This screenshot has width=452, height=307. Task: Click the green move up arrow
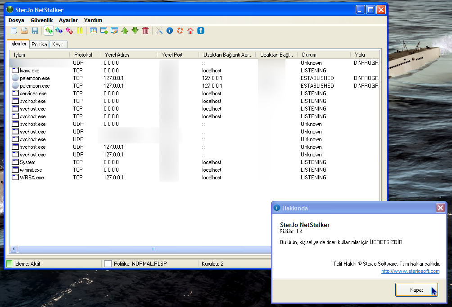point(125,31)
